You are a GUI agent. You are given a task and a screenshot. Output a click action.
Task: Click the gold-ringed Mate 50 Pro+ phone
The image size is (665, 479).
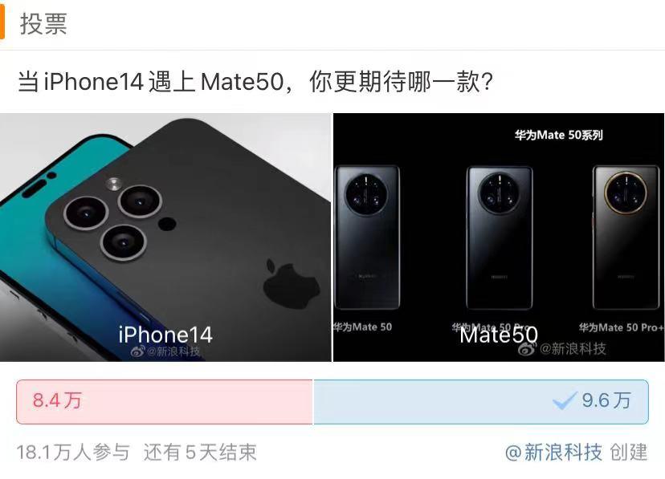point(626,237)
